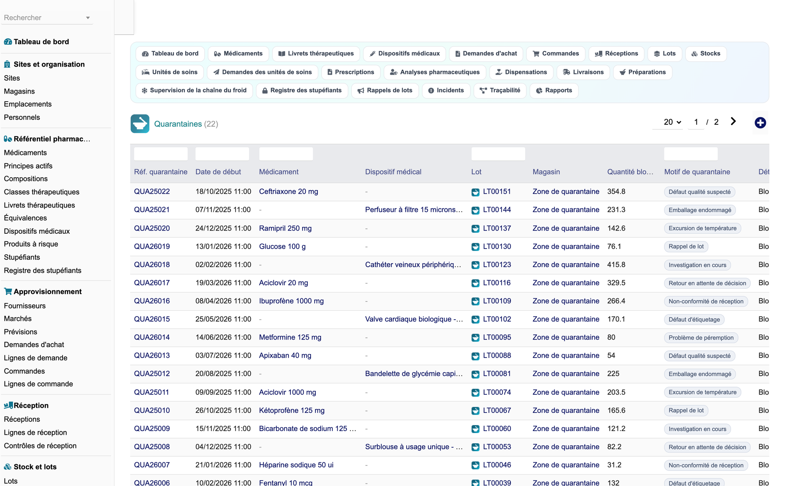
Task: Open Registre des stupéfiants tab
Action: pos(302,90)
